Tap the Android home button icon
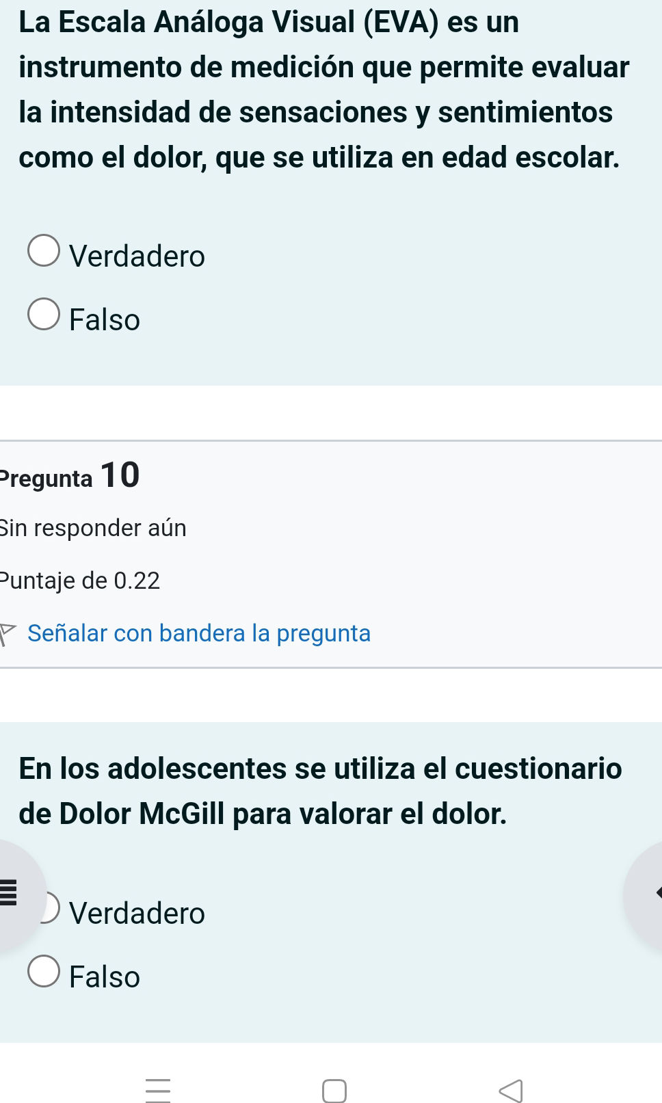The image size is (662, 1103). [334, 1091]
